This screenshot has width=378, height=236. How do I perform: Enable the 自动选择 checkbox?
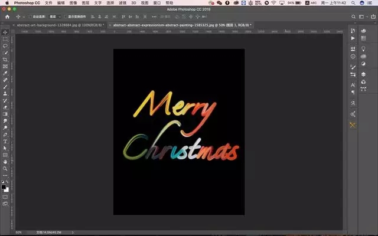click(31, 17)
